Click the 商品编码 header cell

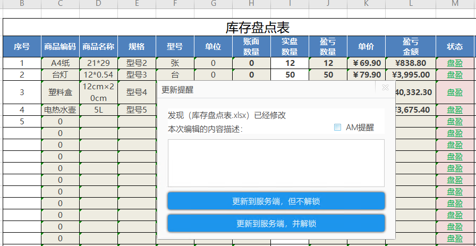(60, 46)
